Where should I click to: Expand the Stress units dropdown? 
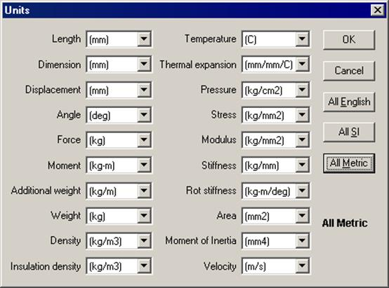[302, 115]
